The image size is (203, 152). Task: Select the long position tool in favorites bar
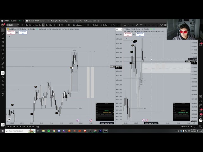125,25
